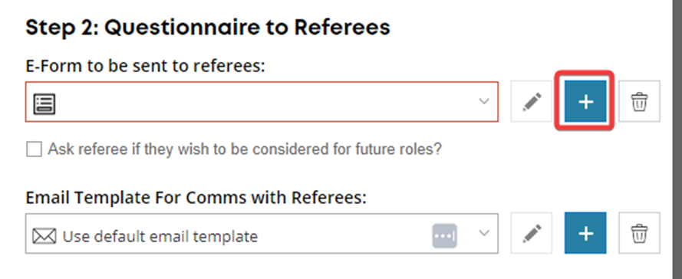Viewport: 682px width, 279px height.
Task: Click the highlighted add E-Form plus button
Action: [x=585, y=101]
